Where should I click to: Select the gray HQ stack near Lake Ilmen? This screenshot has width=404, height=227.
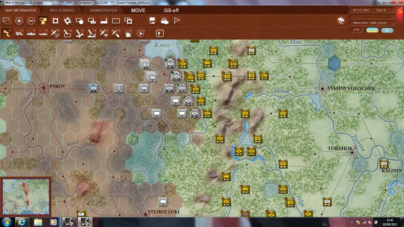[x=146, y=64]
